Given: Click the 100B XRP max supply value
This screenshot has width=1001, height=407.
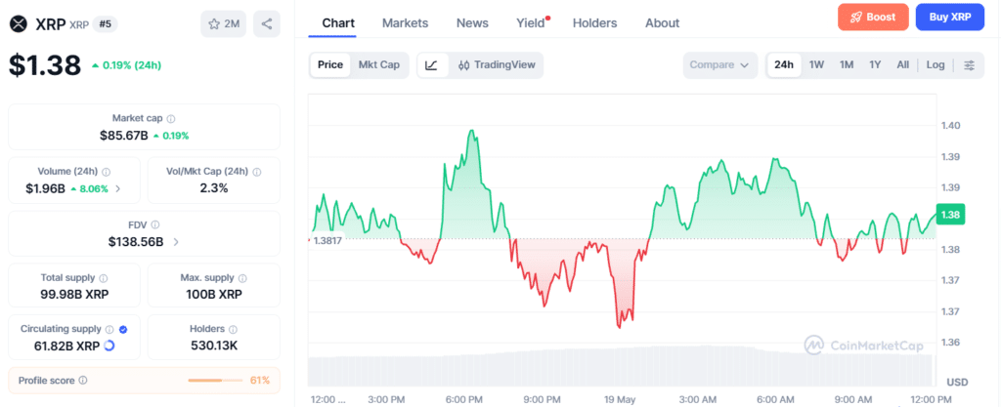Looking at the screenshot, I should 214,294.
